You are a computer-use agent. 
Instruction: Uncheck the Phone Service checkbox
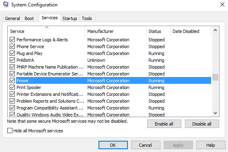(12, 47)
